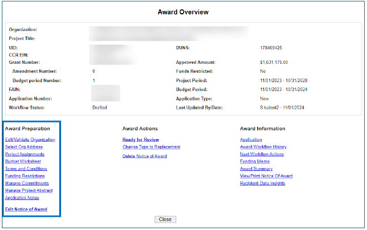Open the Edit/Validate Organization link

[x=30, y=139]
